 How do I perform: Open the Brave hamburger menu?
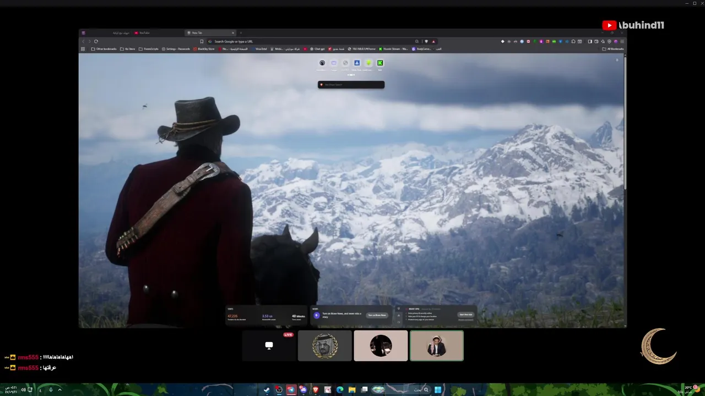point(622,41)
